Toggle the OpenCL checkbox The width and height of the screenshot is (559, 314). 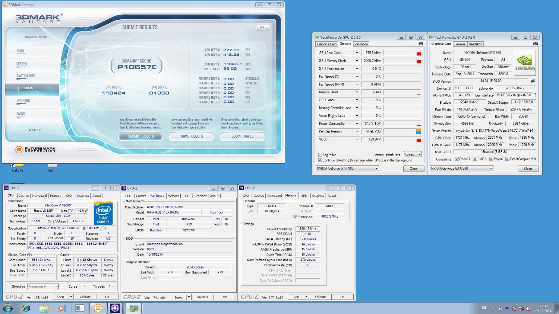pos(457,159)
